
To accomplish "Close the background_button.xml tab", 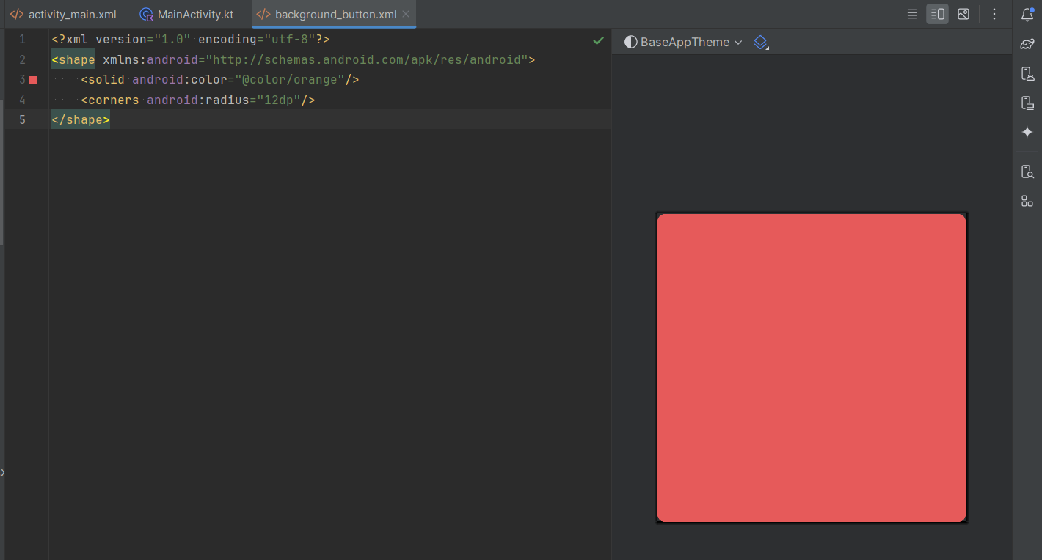I will click(x=406, y=14).
